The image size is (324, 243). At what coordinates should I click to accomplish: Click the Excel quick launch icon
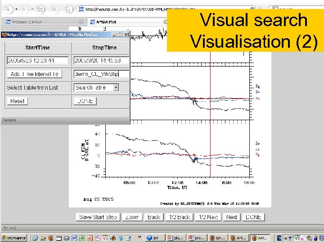point(82,238)
